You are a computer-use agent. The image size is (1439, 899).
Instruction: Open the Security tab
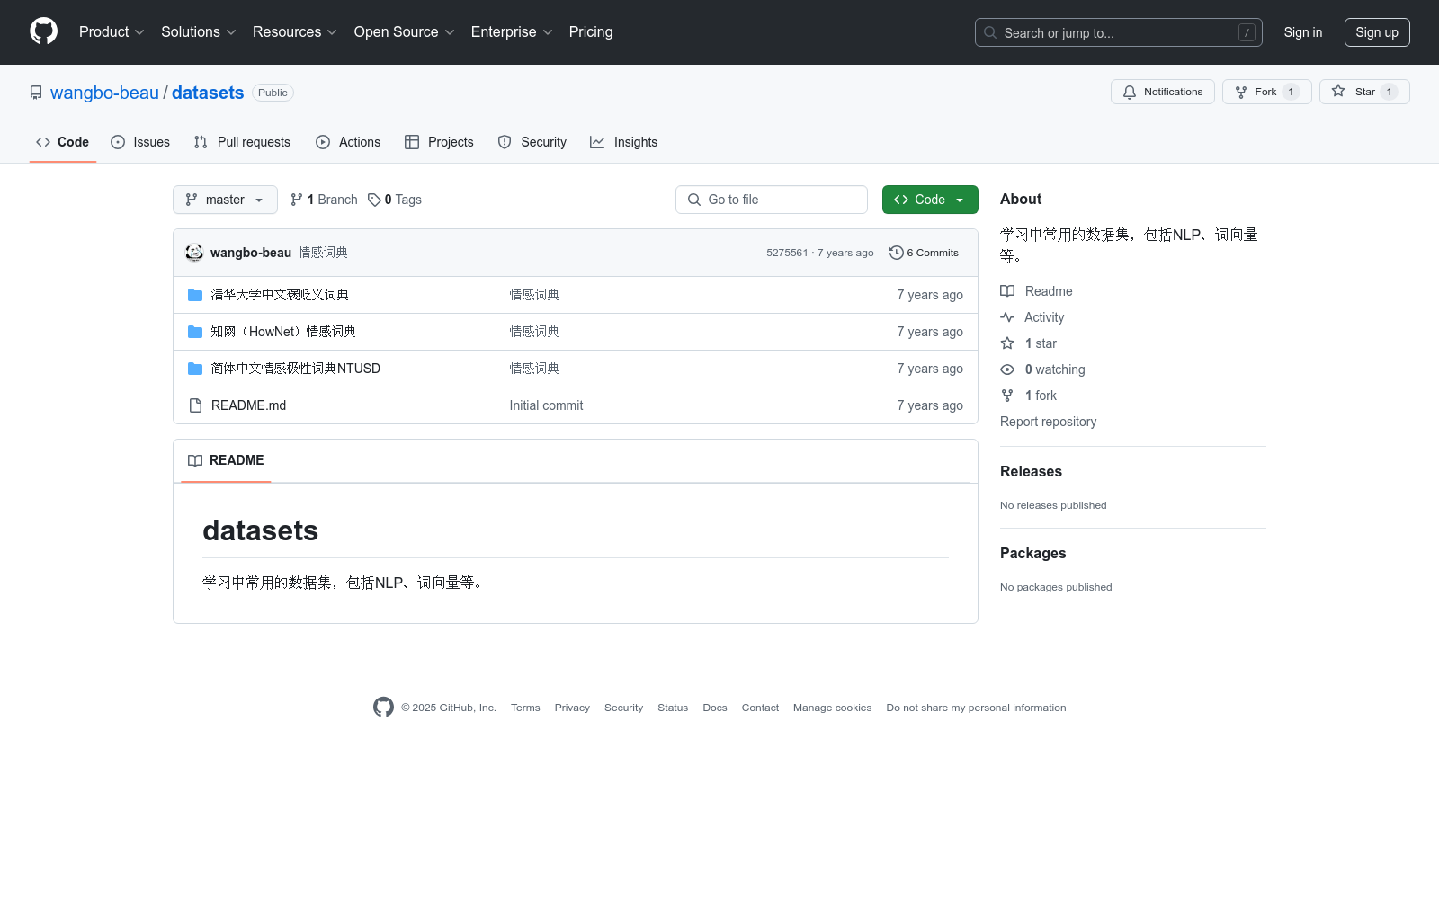coord(532,142)
